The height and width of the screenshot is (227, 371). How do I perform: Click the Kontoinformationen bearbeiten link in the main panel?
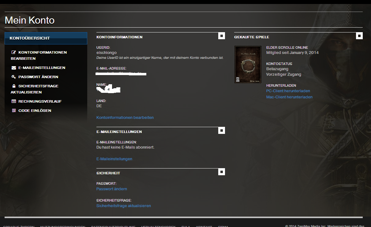[x=125, y=118]
